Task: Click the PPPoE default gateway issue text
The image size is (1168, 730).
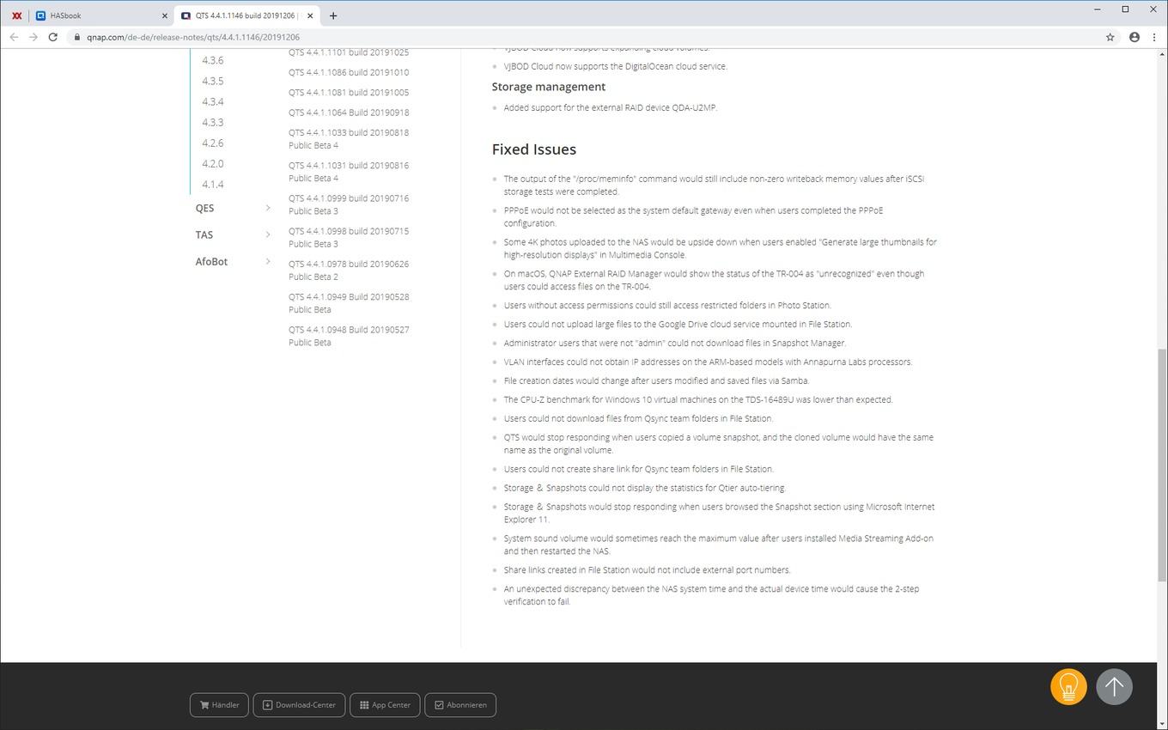Action: tap(693, 216)
